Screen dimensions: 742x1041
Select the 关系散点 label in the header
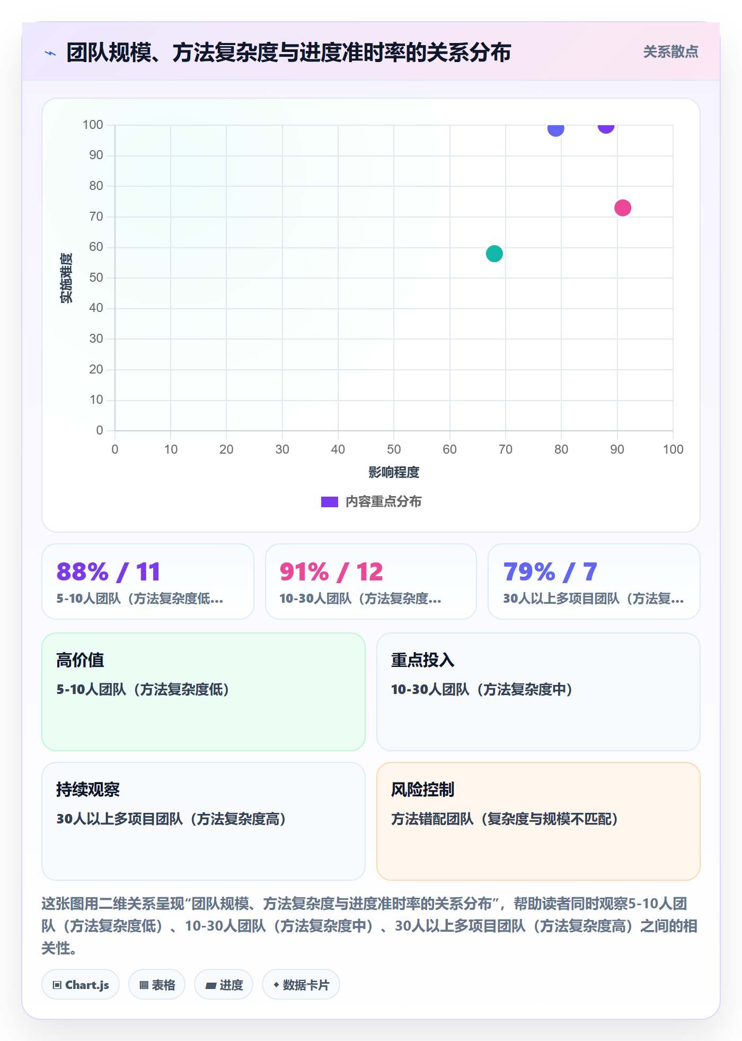670,52
